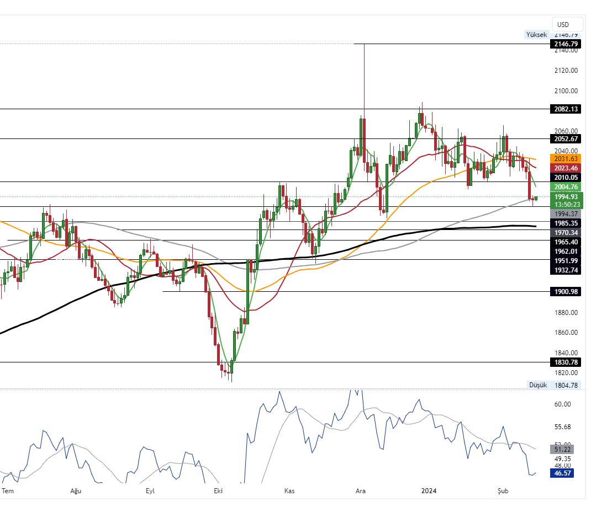The width and height of the screenshot is (591, 518).
Task: Click the green 1994.93 current price label
Action: 566,197
